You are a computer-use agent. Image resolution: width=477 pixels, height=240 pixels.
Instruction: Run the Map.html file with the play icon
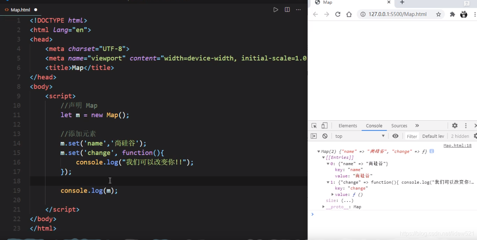tap(276, 10)
